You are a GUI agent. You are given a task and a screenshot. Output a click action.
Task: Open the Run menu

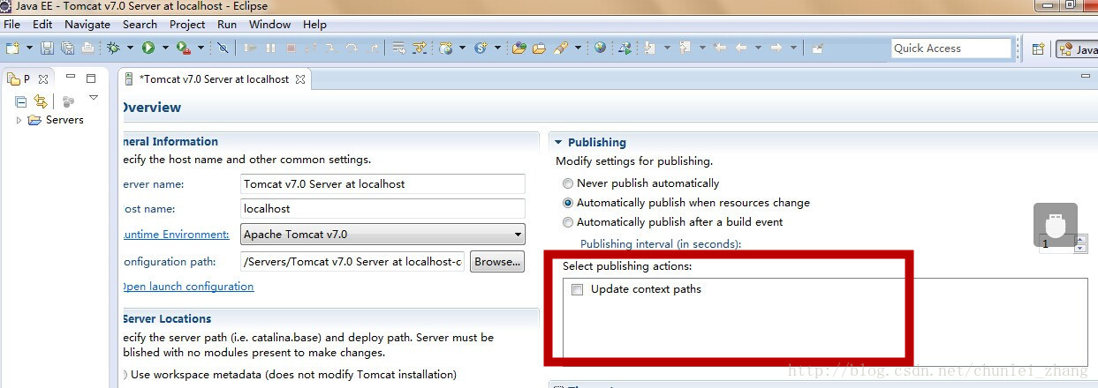(x=227, y=24)
